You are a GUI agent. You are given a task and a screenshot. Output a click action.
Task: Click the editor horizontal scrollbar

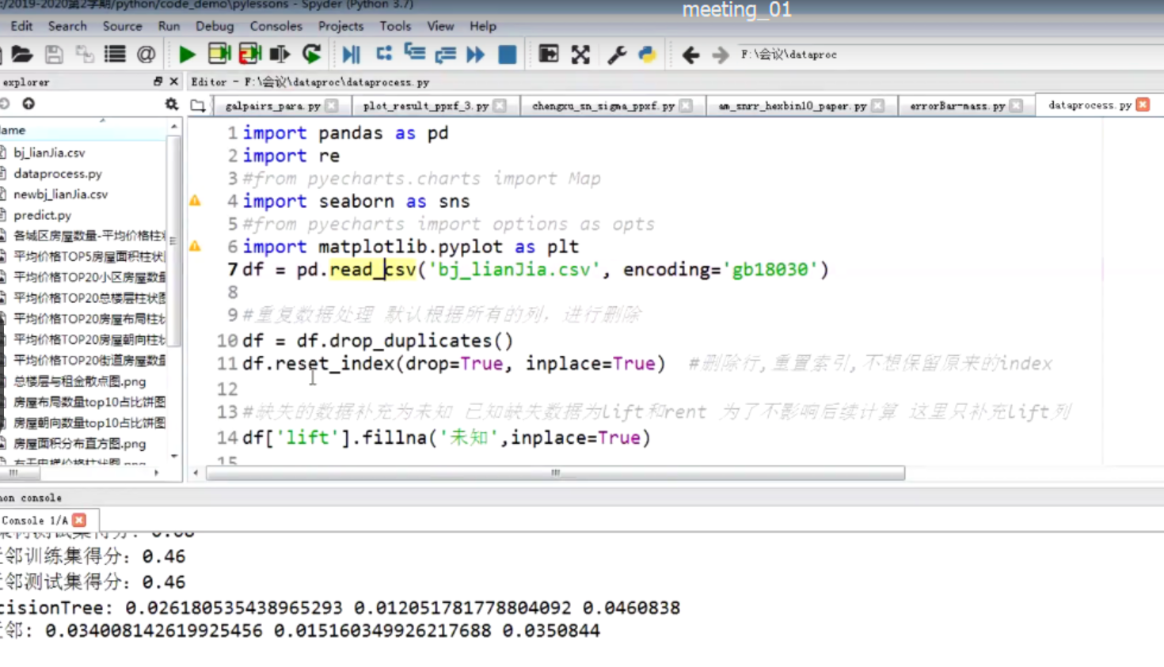(x=554, y=473)
